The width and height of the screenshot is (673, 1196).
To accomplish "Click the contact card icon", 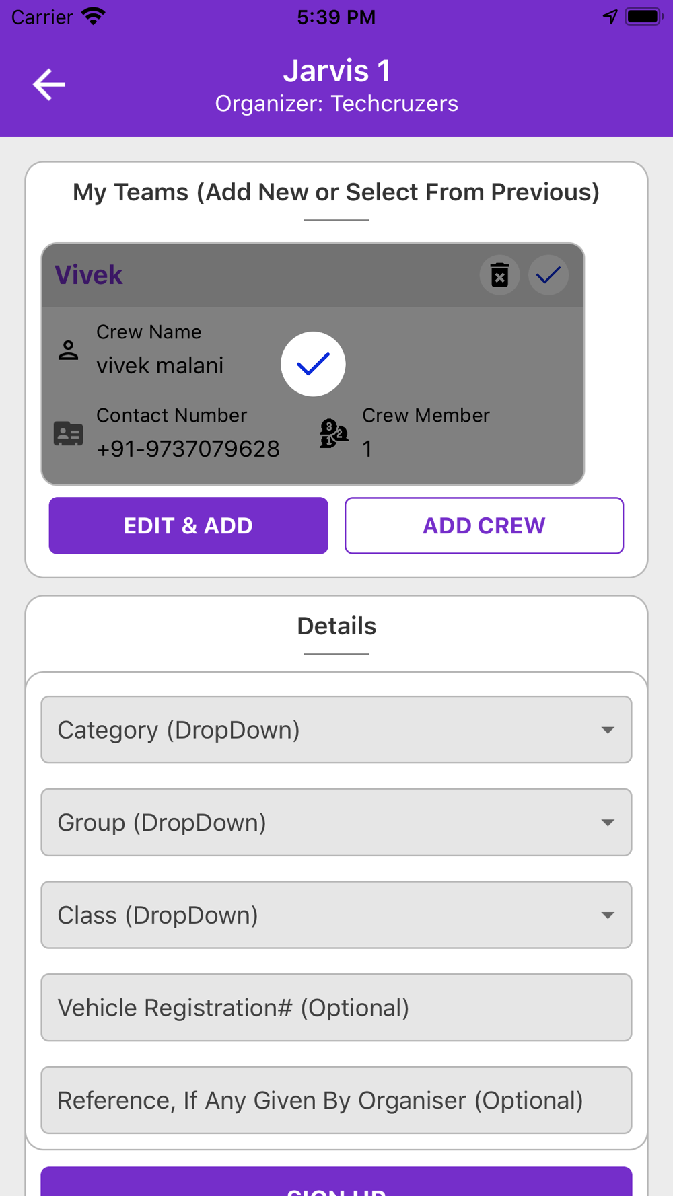I will click(x=68, y=434).
